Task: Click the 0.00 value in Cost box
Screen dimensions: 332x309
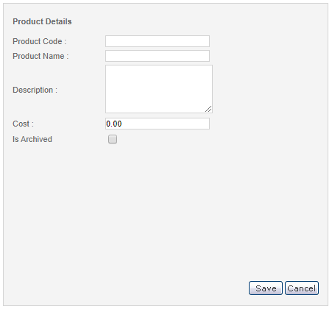Action: tap(114, 124)
